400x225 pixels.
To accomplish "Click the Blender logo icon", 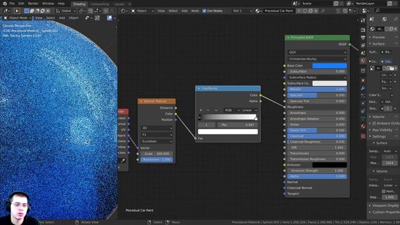I will click(4, 4).
